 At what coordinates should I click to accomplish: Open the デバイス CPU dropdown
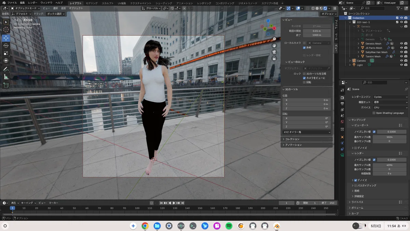point(391,107)
